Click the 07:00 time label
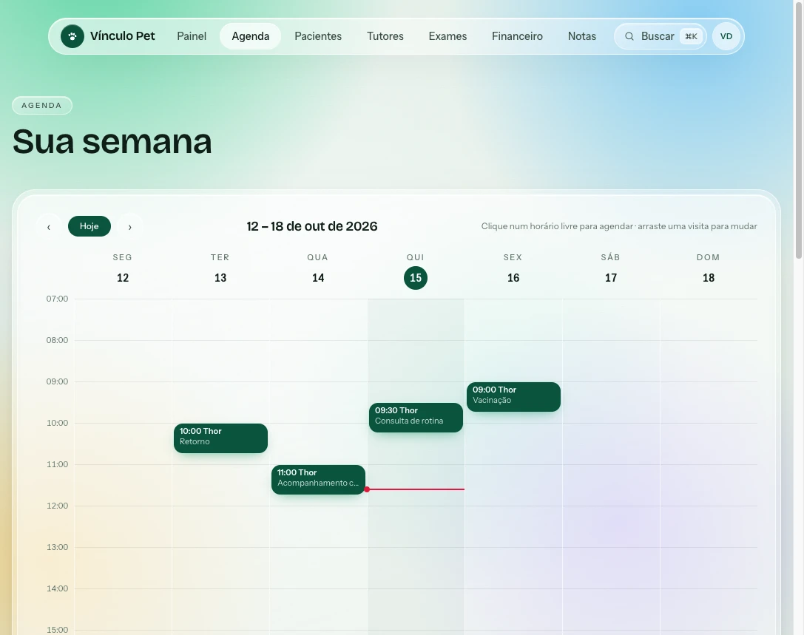 coord(57,299)
